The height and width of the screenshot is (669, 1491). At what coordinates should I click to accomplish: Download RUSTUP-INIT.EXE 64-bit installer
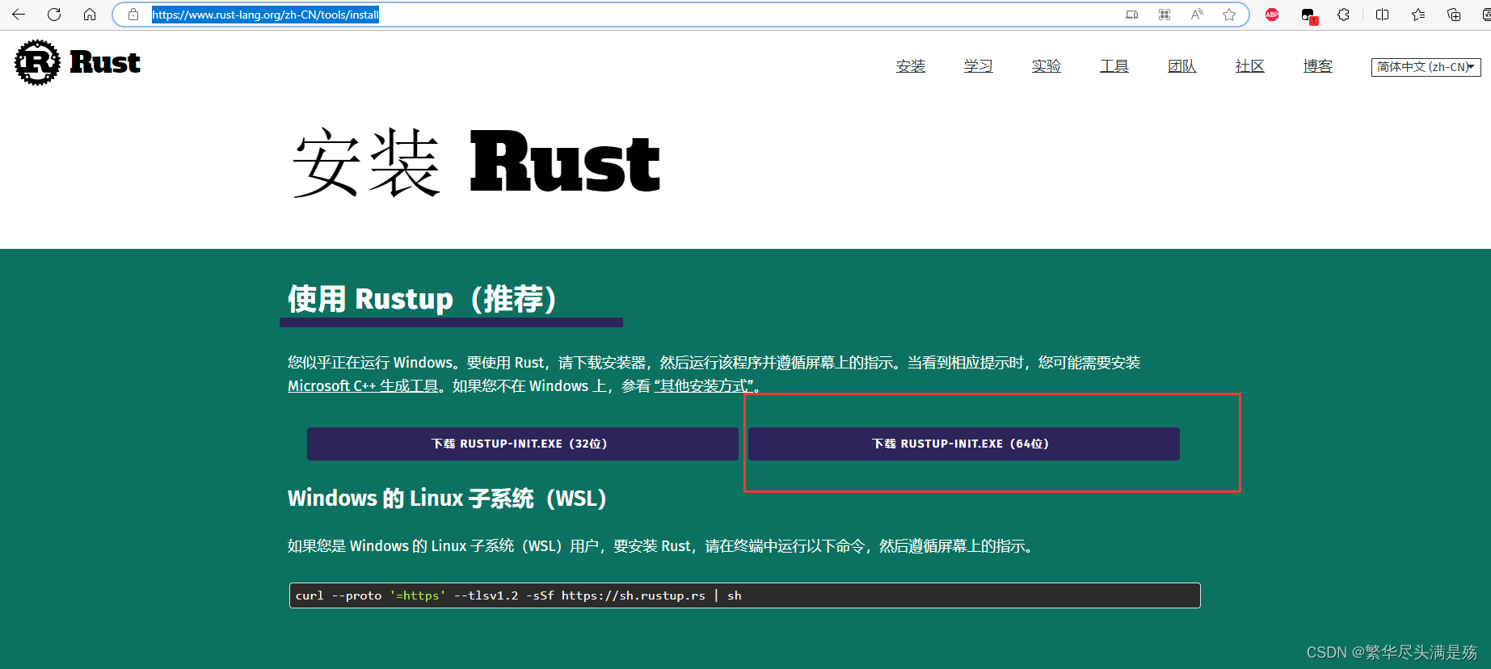(x=963, y=444)
